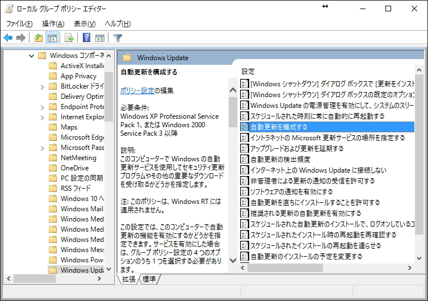Click policy icon beside ソフトウェアの通知を有効にする
Viewport: 428px width, 301px height.
pyautogui.click(x=244, y=191)
